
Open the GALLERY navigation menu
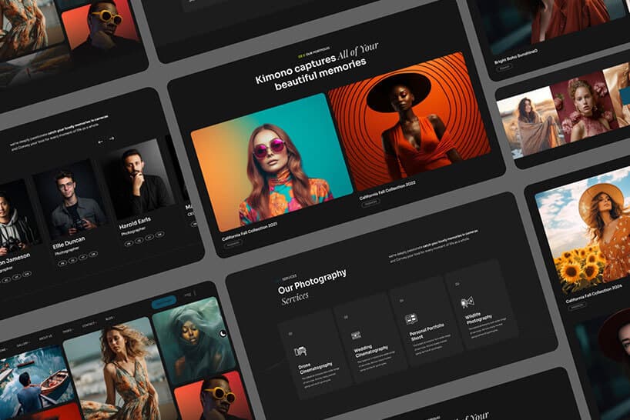tap(23, 345)
